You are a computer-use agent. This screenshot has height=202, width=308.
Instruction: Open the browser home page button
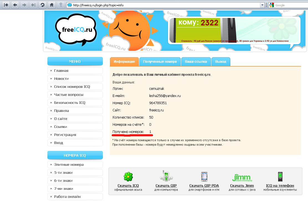click(52, 5)
